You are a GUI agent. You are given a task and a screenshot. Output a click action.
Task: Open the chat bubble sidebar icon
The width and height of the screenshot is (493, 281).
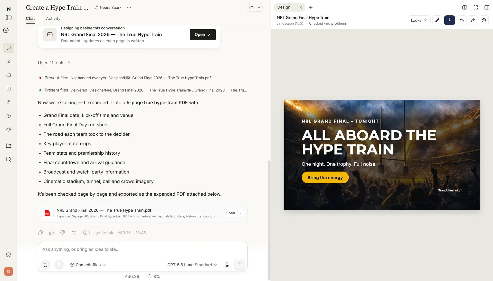coord(8,48)
